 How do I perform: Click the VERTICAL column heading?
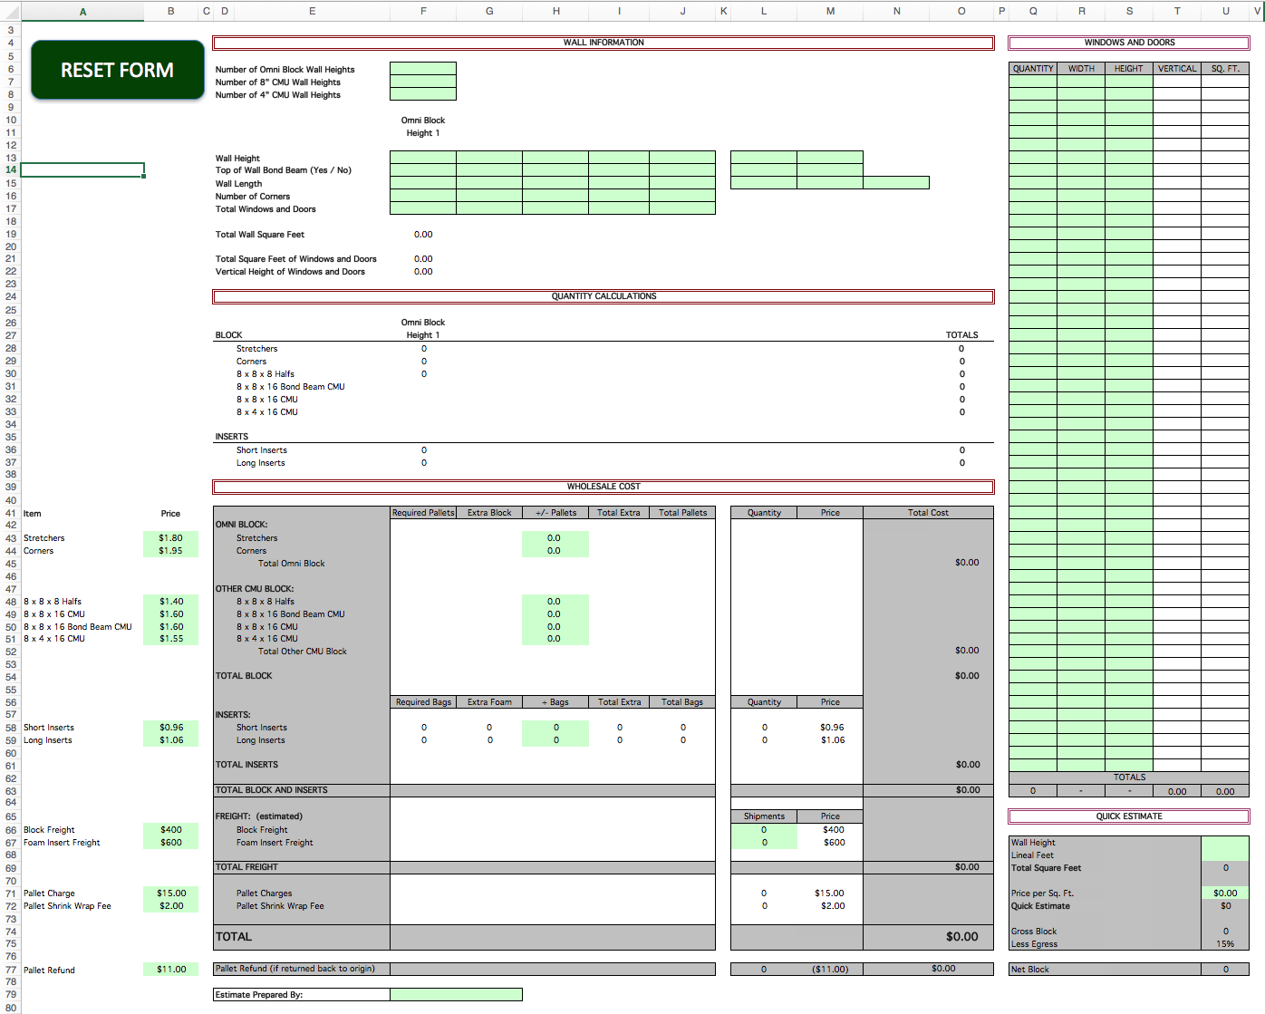pos(1177,69)
